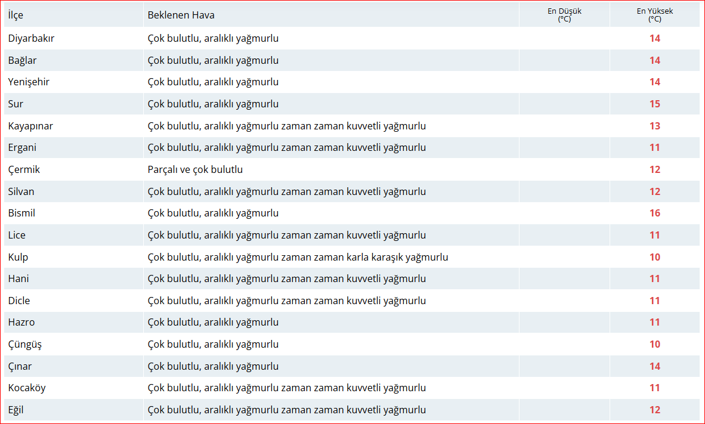Click Çüngüş's high temperature value
Viewport: 705px width, 424px height.
click(654, 344)
